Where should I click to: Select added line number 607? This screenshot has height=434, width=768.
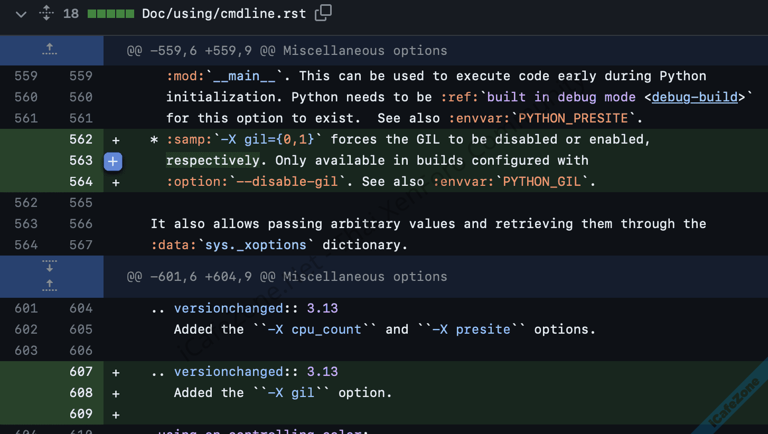[x=81, y=372]
